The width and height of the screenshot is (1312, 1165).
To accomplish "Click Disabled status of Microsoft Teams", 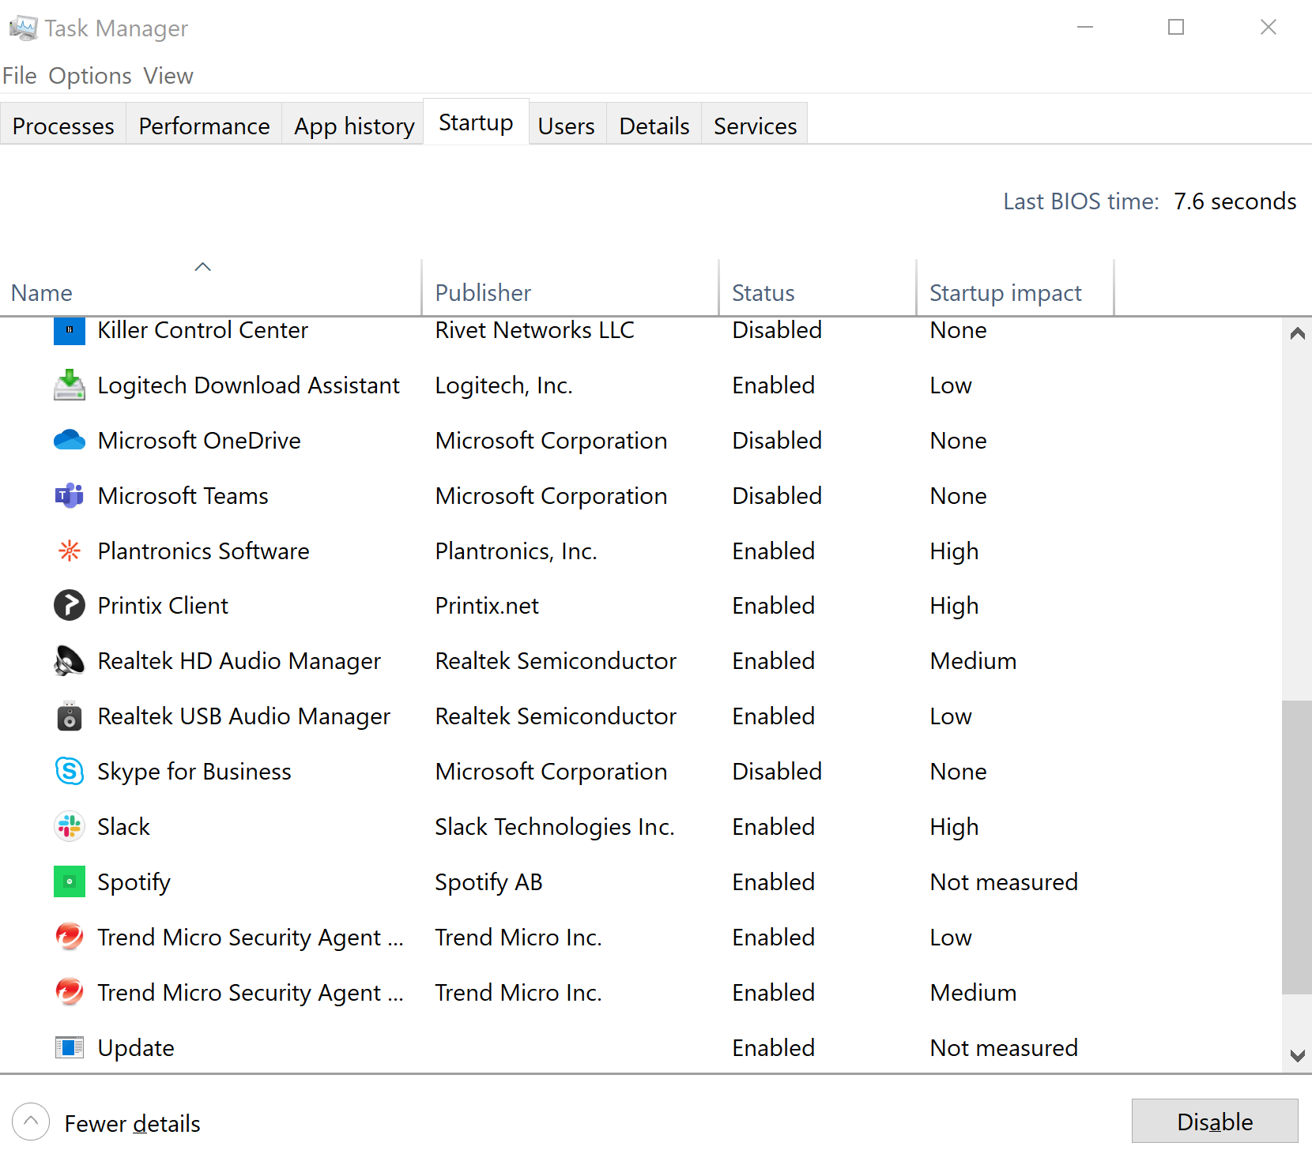I will 777,496.
